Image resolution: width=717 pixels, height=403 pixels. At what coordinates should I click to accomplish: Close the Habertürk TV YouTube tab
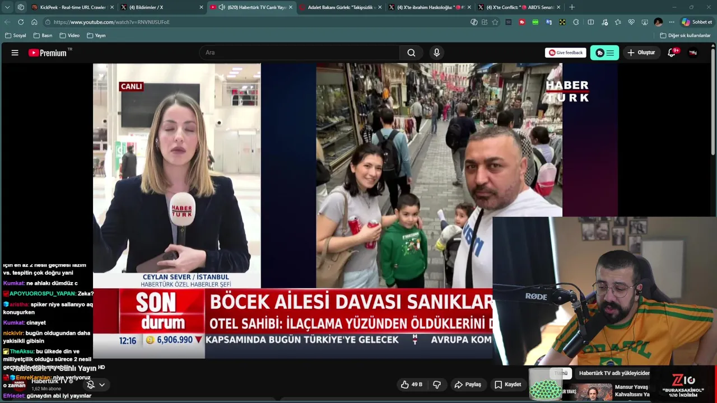point(290,7)
